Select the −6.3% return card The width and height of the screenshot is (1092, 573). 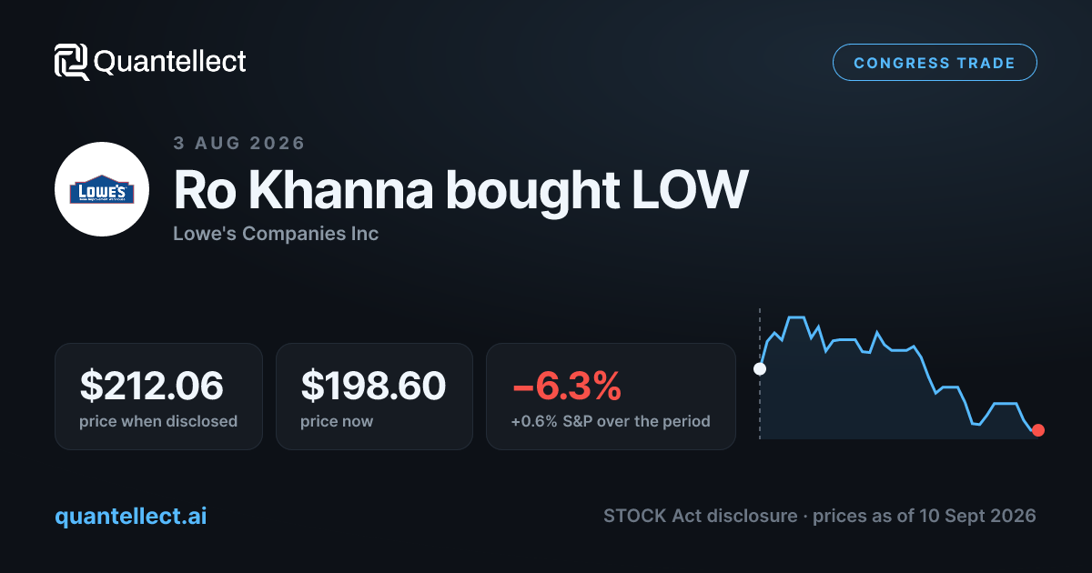click(x=611, y=397)
